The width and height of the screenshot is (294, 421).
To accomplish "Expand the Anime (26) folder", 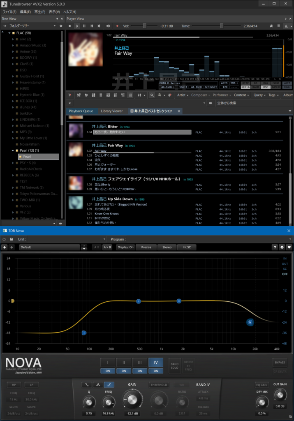I will click(x=13, y=51).
